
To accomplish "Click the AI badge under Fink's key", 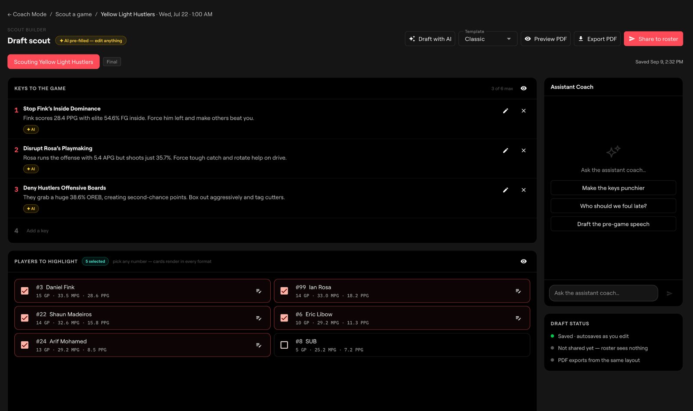I will tap(31, 129).
